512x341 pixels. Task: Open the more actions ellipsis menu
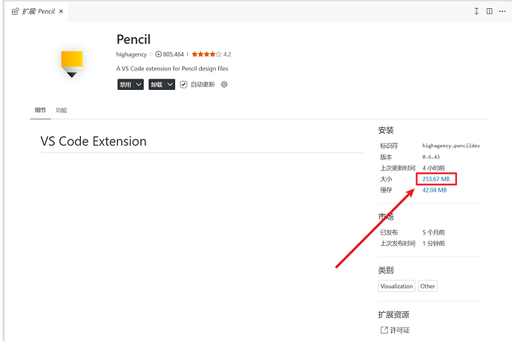tap(502, 11)
